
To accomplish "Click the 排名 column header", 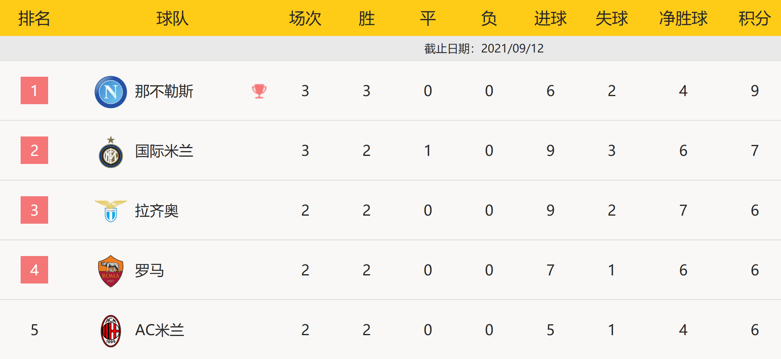I will 34,19.
